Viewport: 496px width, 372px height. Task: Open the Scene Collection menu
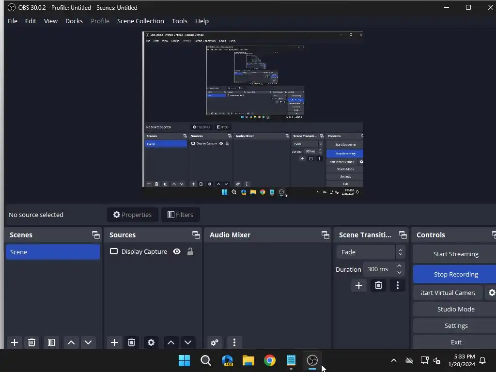pos(140,21)
